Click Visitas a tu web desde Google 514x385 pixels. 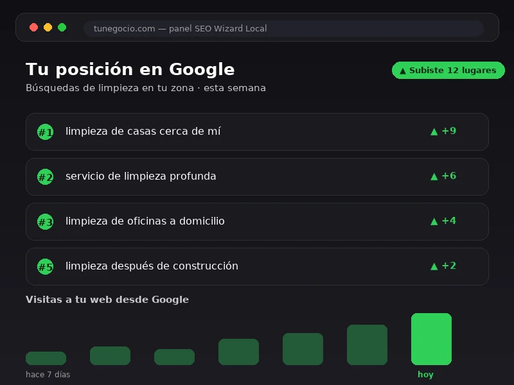(107, 300)
